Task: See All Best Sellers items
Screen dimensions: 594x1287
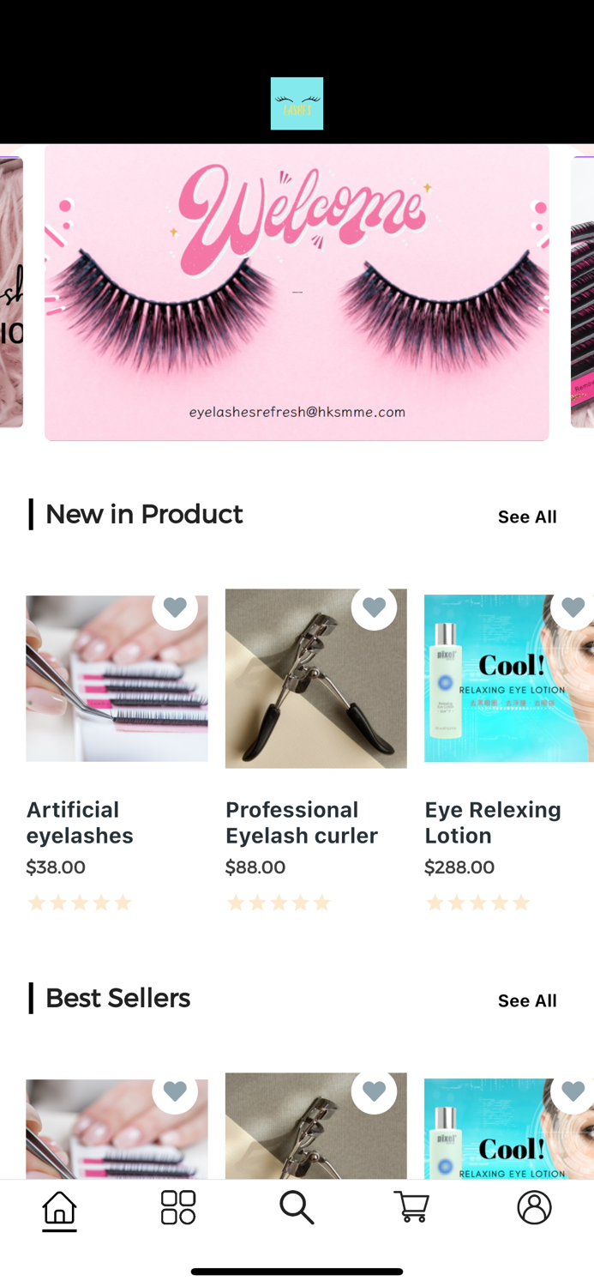Action: coord(527,1000)
